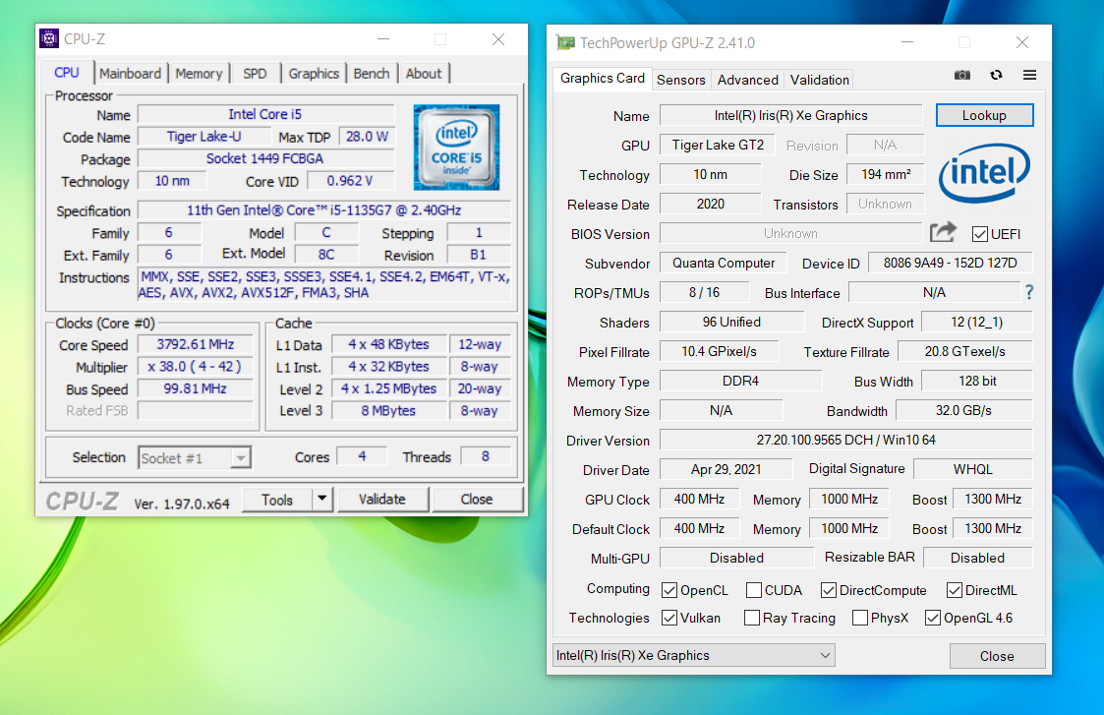The image size is (1104, 715).
Task: Click the Bandwidth value 32.0 GB/s
Action: tap(963, 411)
